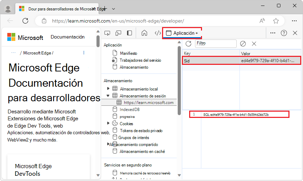Go back with the browser back arrow
The image size is (303, 181).
10,21
